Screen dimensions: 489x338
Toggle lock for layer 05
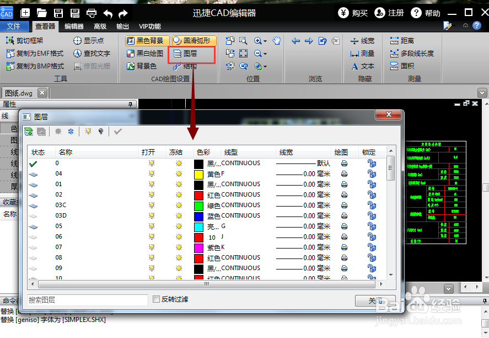point(372,226)
